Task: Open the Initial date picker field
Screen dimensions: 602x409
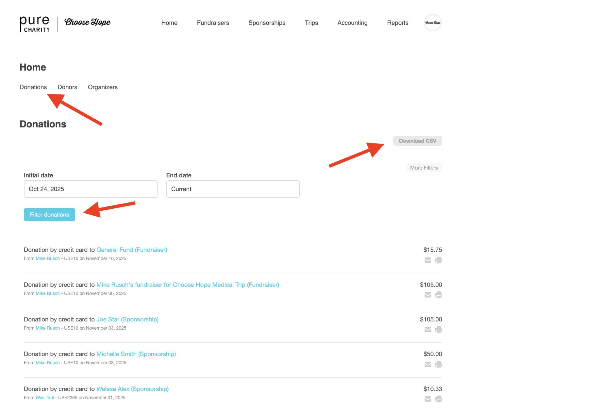Action: click(91, 189)
